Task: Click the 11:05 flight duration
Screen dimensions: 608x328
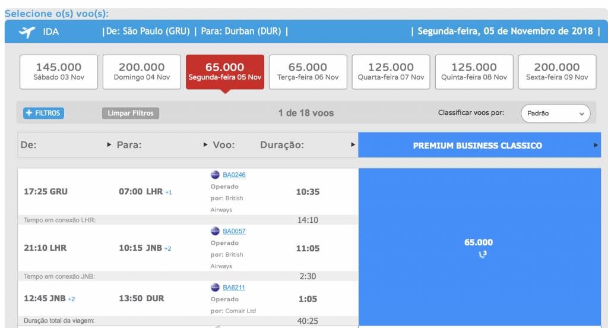Action: coord(308,248)
